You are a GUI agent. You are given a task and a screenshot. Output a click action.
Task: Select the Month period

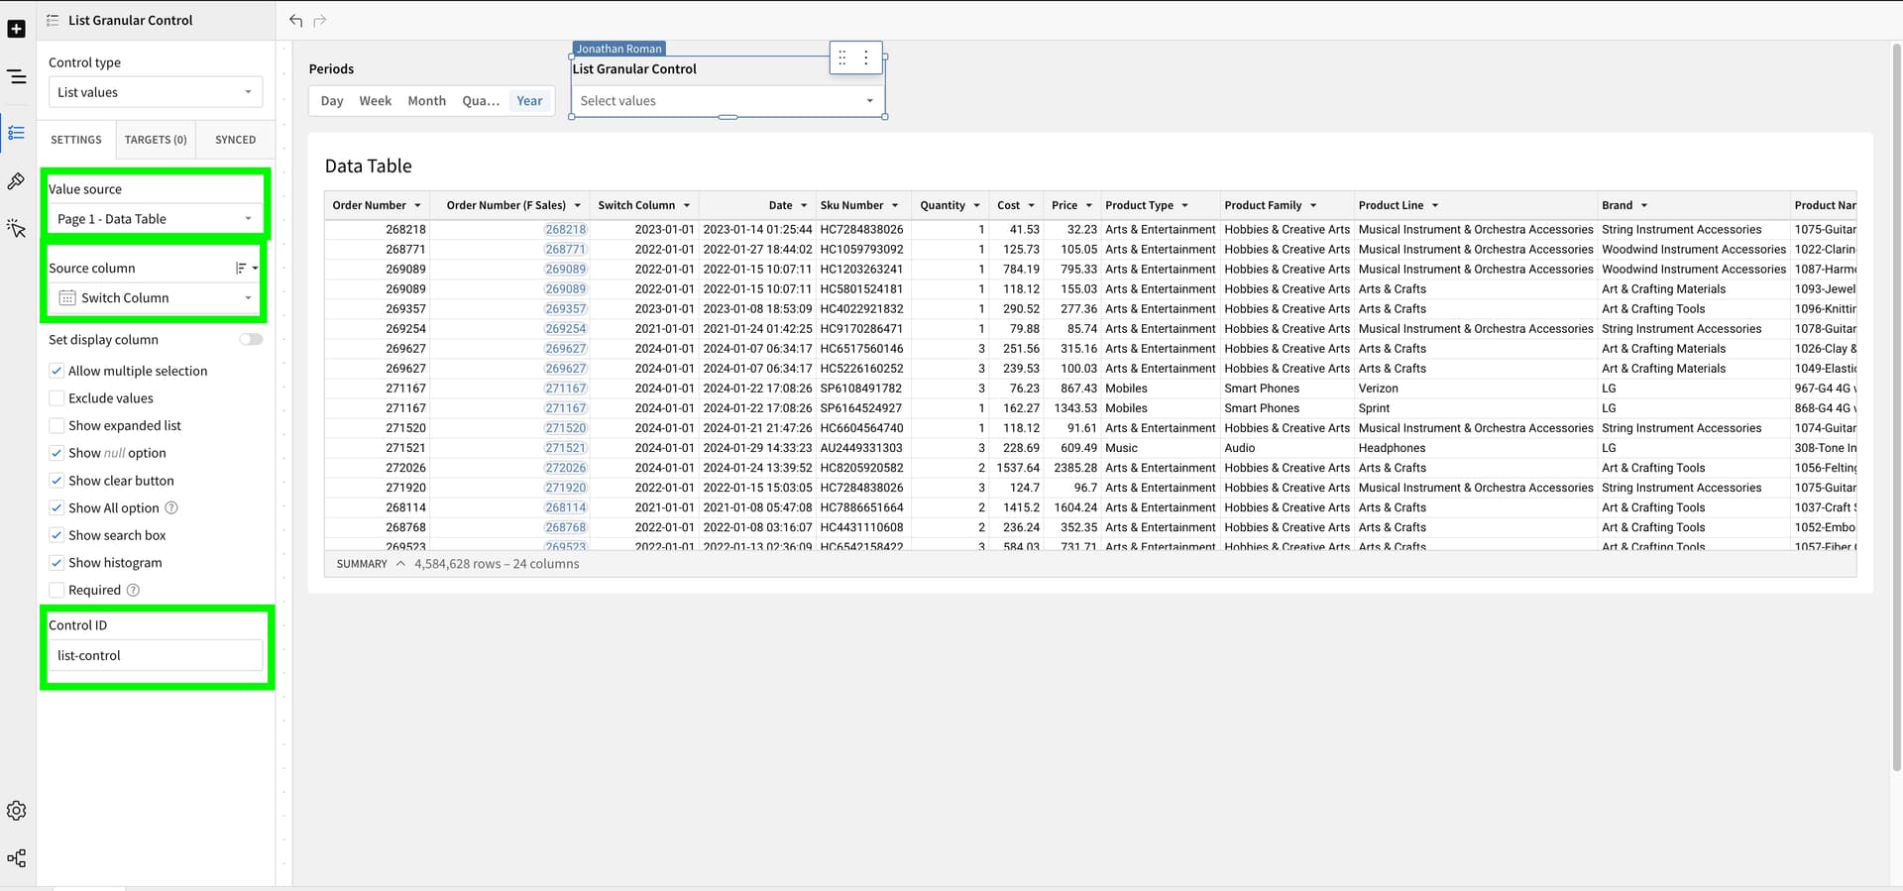click(x=427, y=101)
